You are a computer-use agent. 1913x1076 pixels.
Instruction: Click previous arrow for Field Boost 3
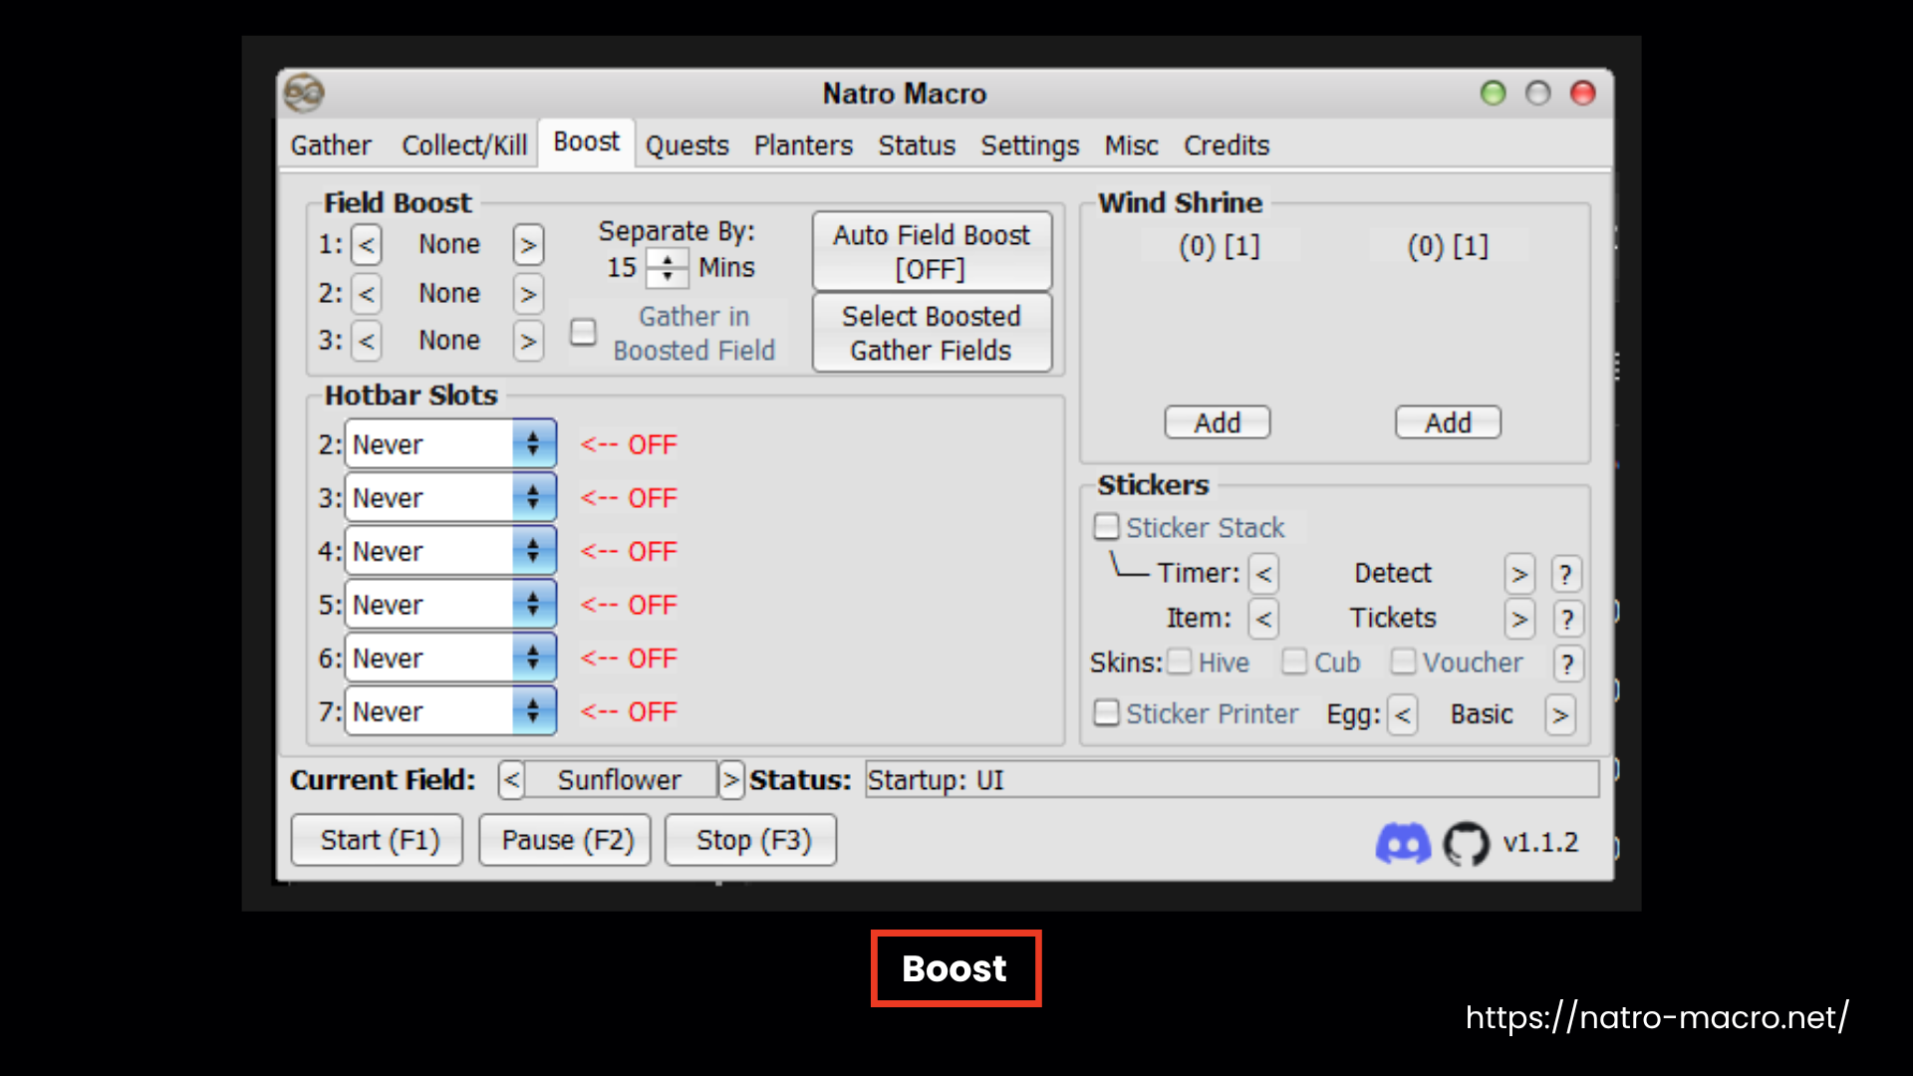tap(367, 341)
